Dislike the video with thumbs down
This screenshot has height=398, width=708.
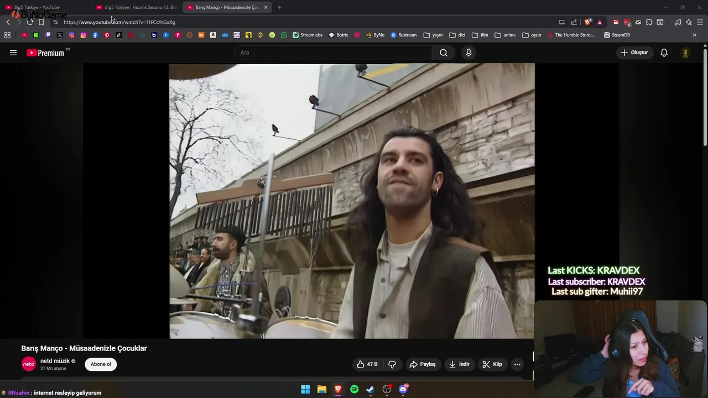point(392,364)
